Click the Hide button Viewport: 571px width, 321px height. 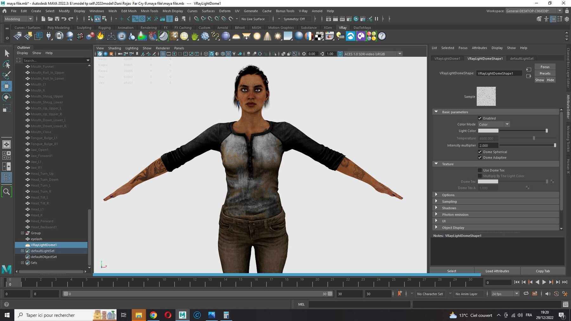click(x=550, y=80)
